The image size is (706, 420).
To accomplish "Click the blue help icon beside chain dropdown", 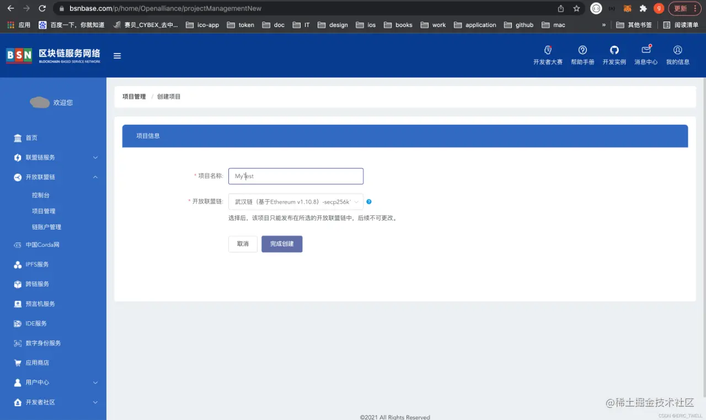I will tap(369, 202).
